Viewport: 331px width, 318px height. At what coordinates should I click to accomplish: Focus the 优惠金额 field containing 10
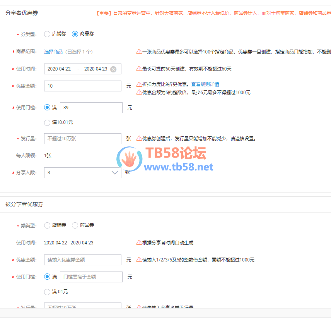click(x=82, y=86)
